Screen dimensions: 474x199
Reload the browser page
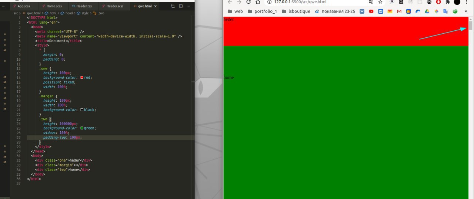click(x=248, y=2)
